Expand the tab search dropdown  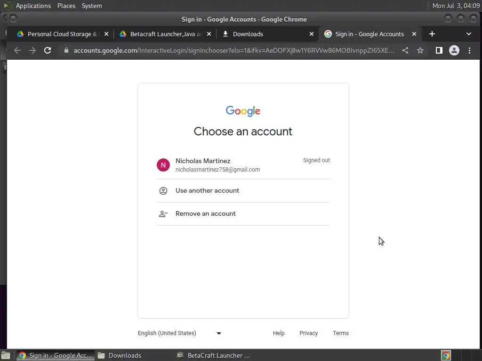(x=469, y=34)
